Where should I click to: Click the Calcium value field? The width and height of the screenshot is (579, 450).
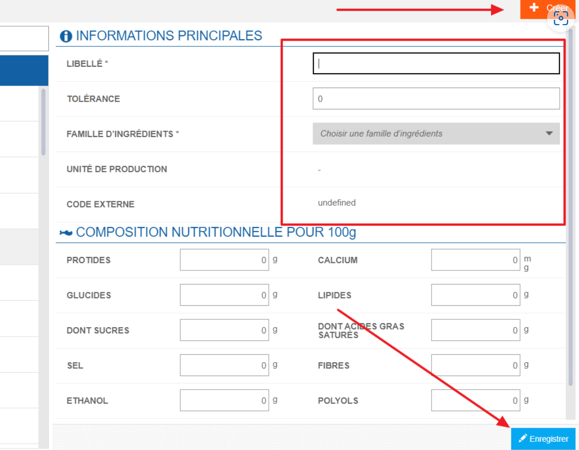476,260
